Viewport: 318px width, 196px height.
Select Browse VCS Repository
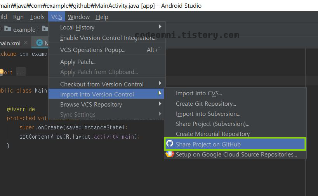coord(107,104)
